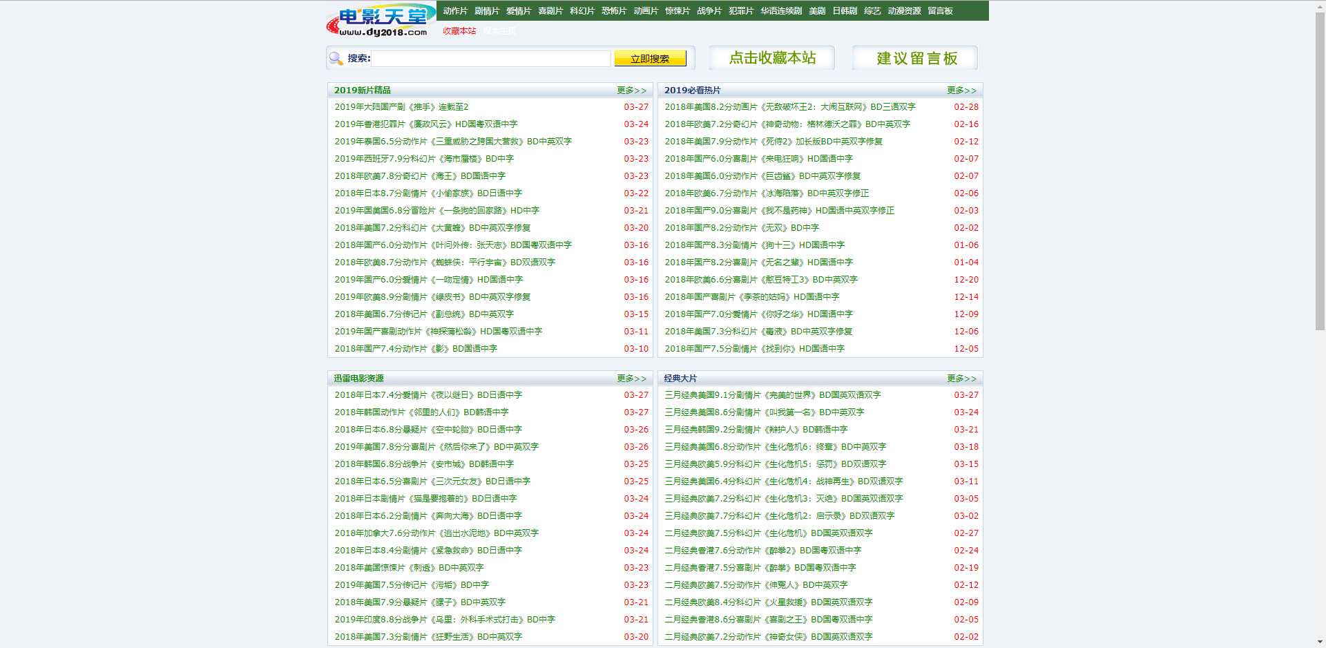1326x648 pixels.
Task: Open the 日韩剧 nav item
Action: pyautogui.click(x=845, y=11)
